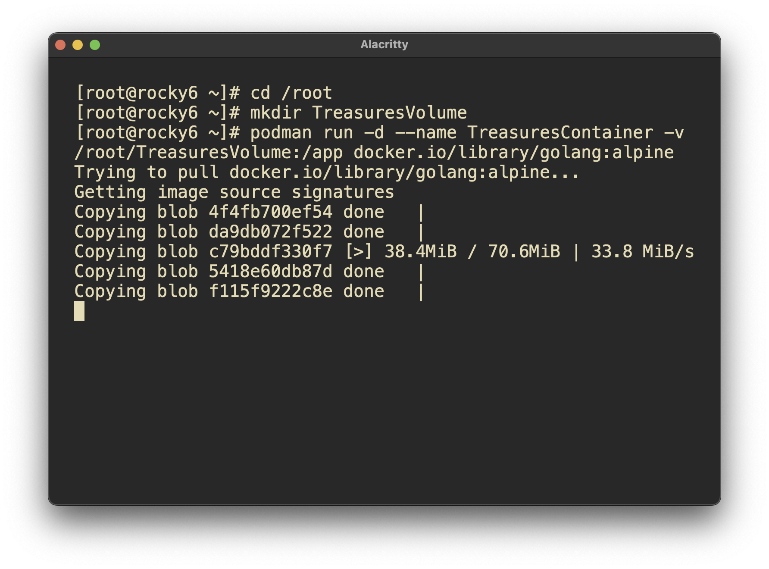Select the "mkdir" command word
This screenshot has width=769, height=569.
pos(275,113)
